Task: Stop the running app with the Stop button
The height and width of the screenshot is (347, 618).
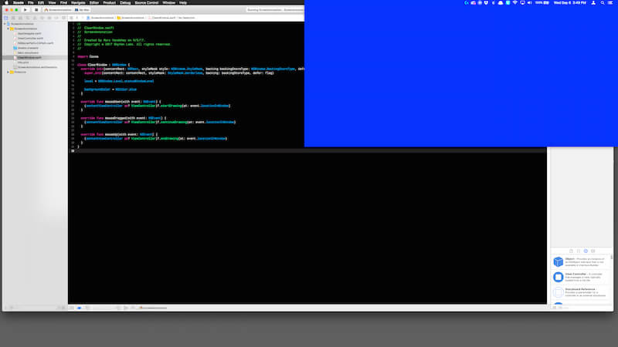Action: 36,10
